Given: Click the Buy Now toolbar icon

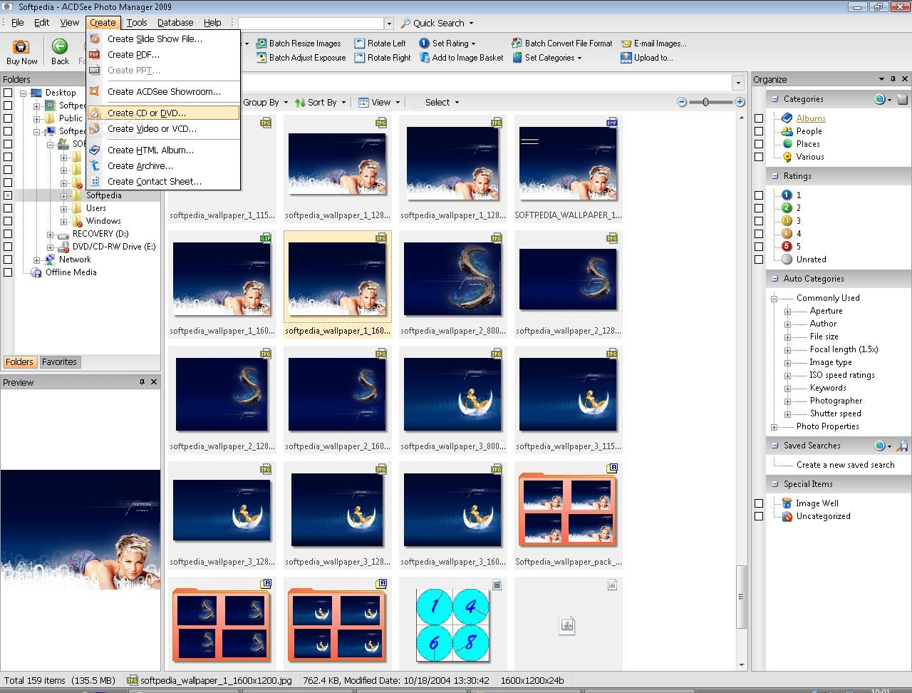Looking at the screenshot, I should (21, 47).
